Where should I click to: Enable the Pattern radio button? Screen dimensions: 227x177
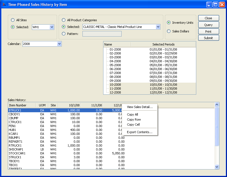[x=64, y=34]
